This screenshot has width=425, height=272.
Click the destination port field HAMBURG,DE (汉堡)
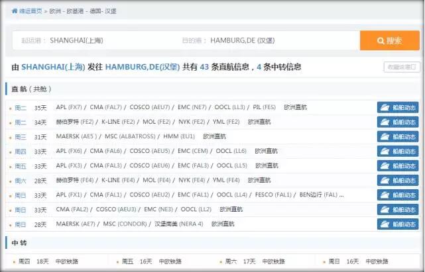tap(242, 40)
